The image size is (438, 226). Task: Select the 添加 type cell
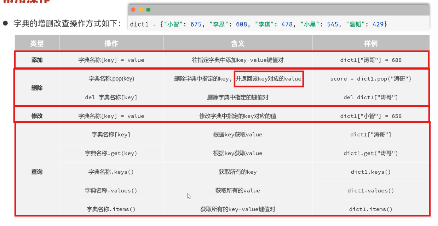coord(37,60)
